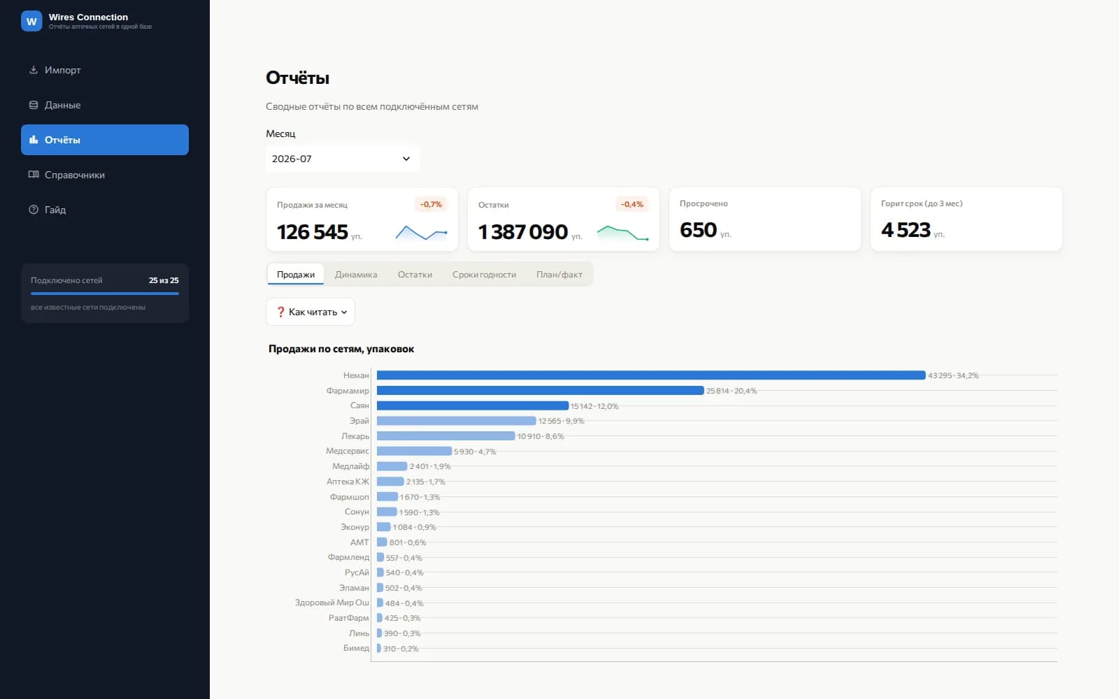Click the Wires Connection W logo icon

pyautogui.click(x=31, y=22)
